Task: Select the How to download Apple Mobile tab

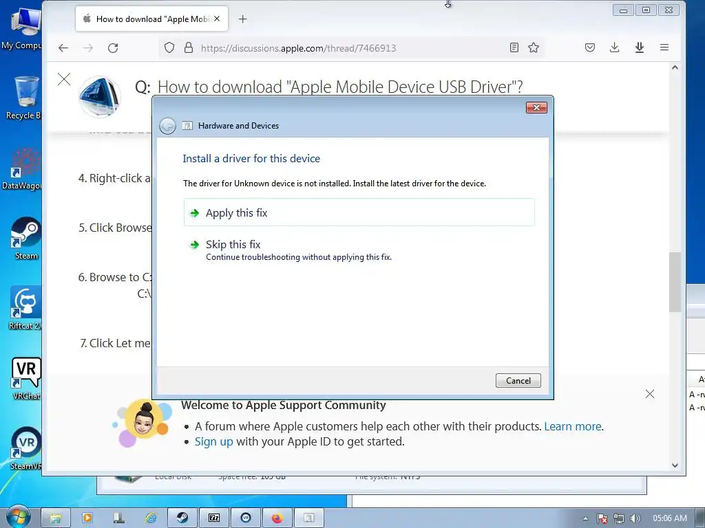Action: pos(151,19)
